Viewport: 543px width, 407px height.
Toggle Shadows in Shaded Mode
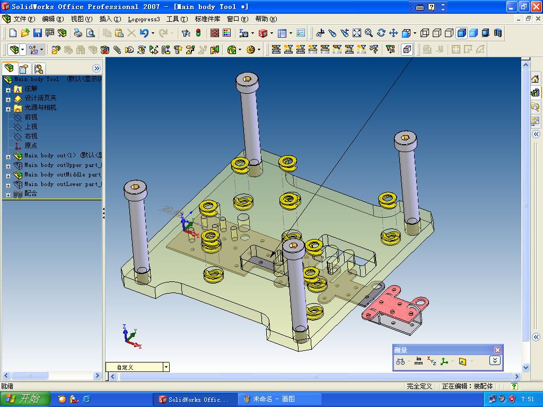486,33
